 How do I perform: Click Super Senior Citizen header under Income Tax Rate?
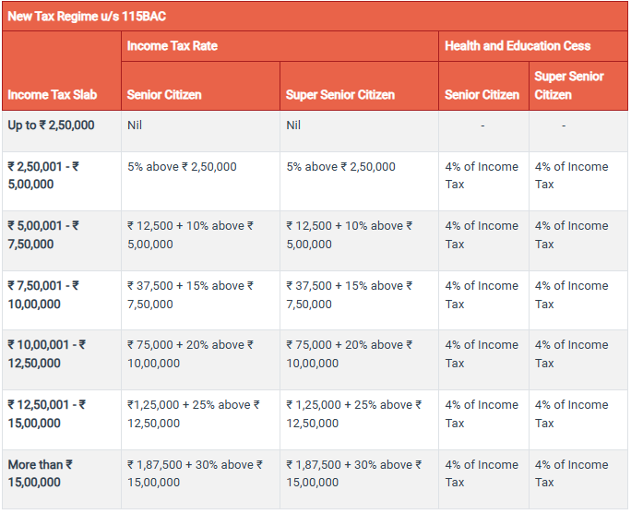(339, 95)
